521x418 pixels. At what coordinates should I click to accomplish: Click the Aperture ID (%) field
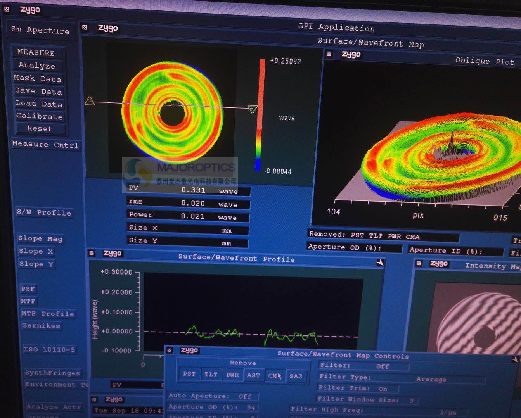pos(456,251)
